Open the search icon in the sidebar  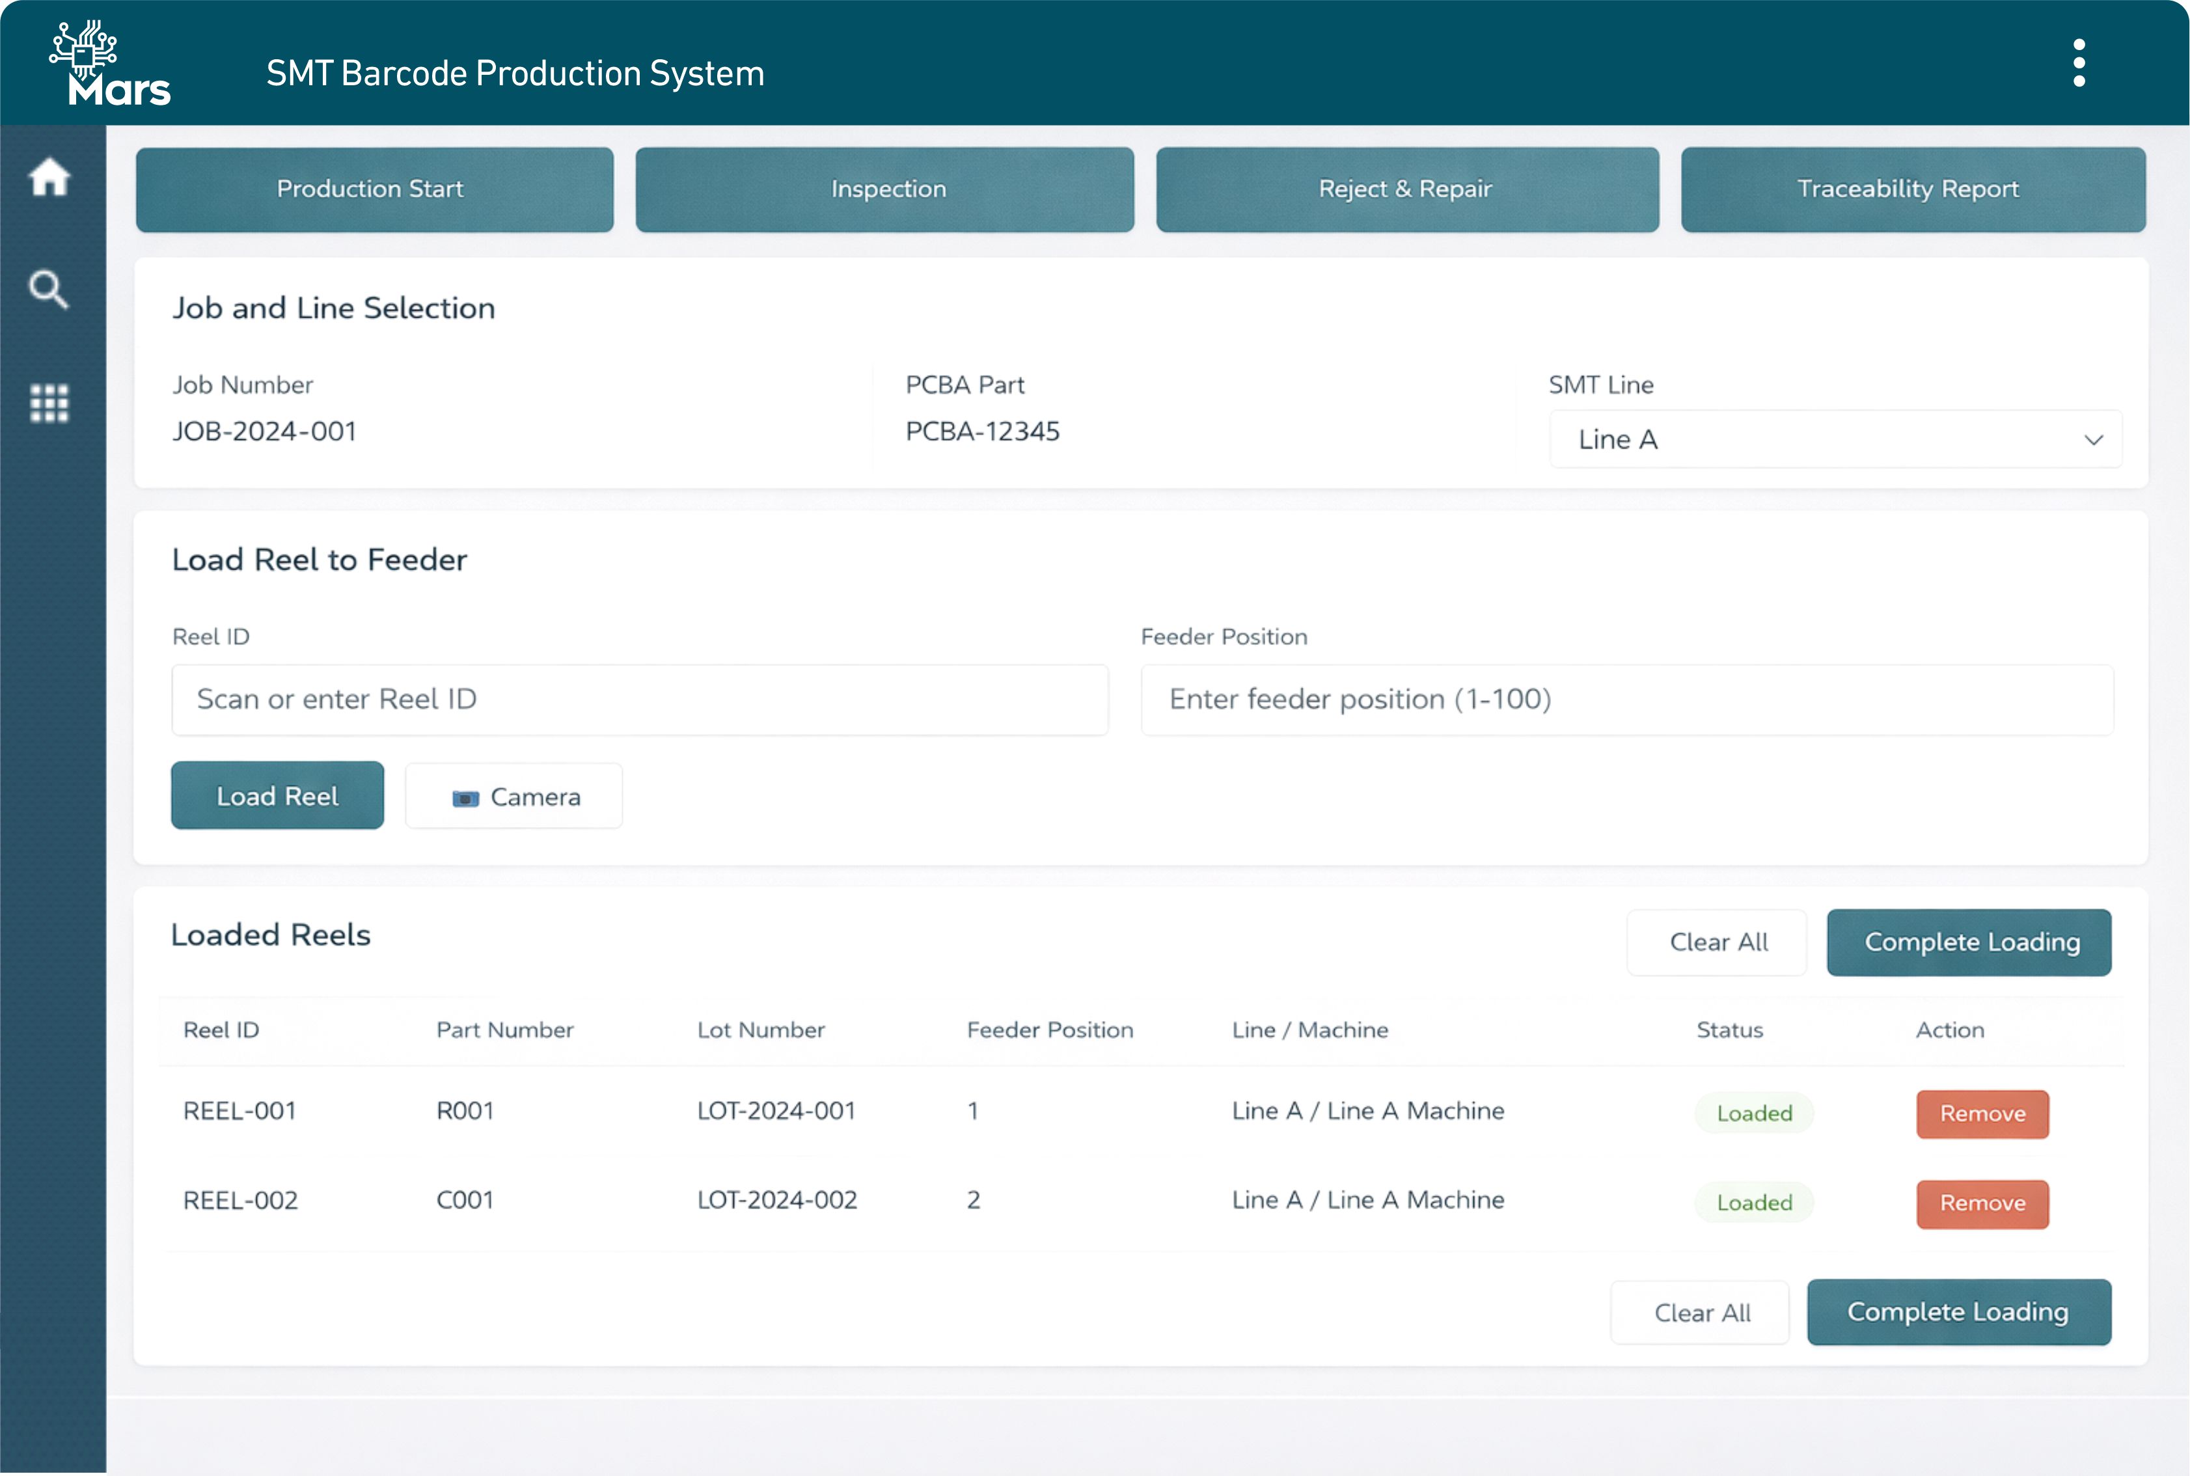coord(49,290)
